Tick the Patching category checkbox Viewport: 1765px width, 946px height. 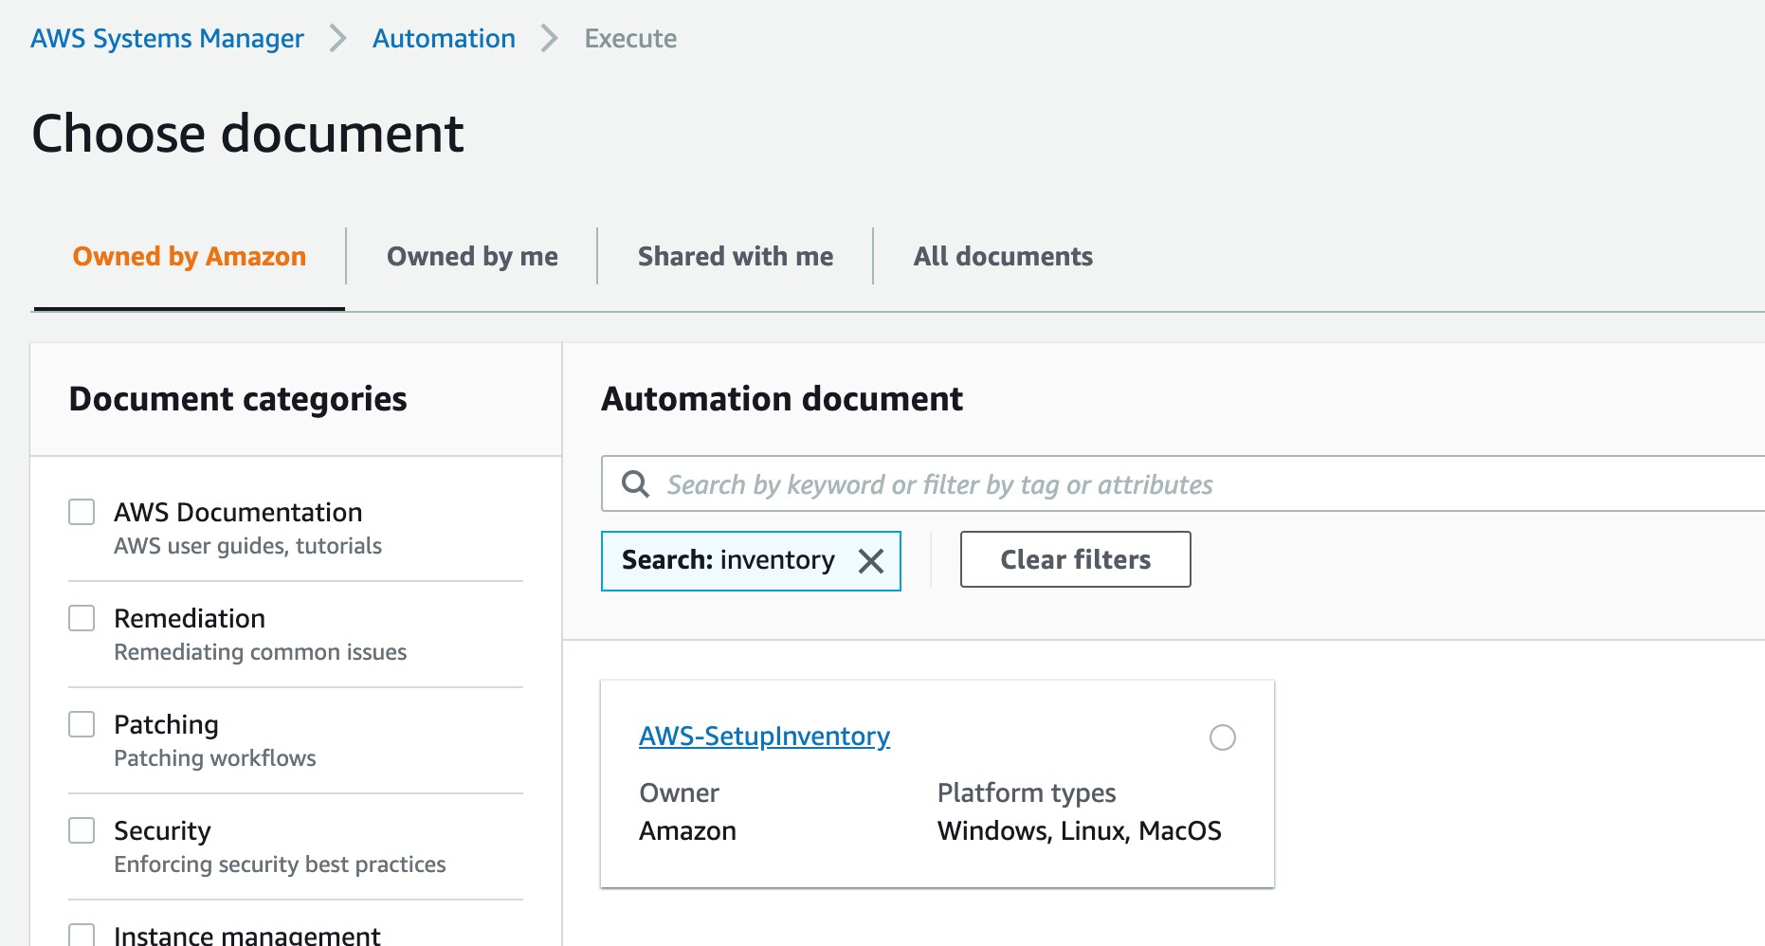coord(82,724)
